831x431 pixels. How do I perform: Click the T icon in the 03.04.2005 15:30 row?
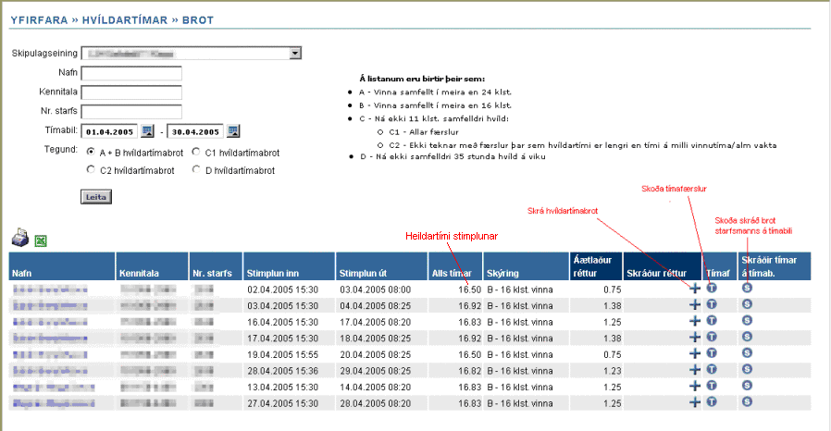coord(712,304)
